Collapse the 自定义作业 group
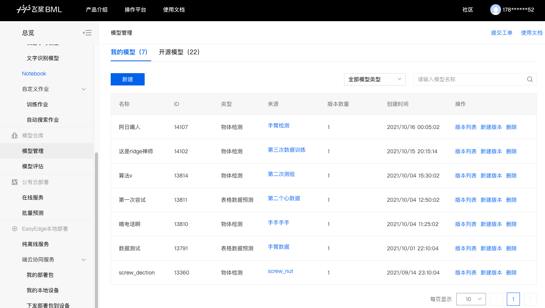This screenshot has height=308, width=545. pos(84,89)
